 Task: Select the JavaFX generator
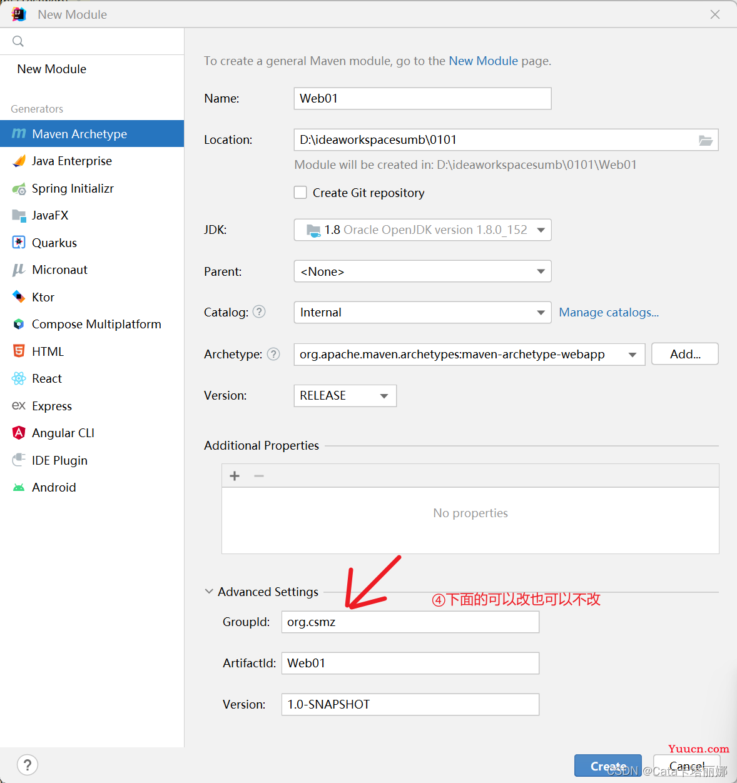click(92, 215)
